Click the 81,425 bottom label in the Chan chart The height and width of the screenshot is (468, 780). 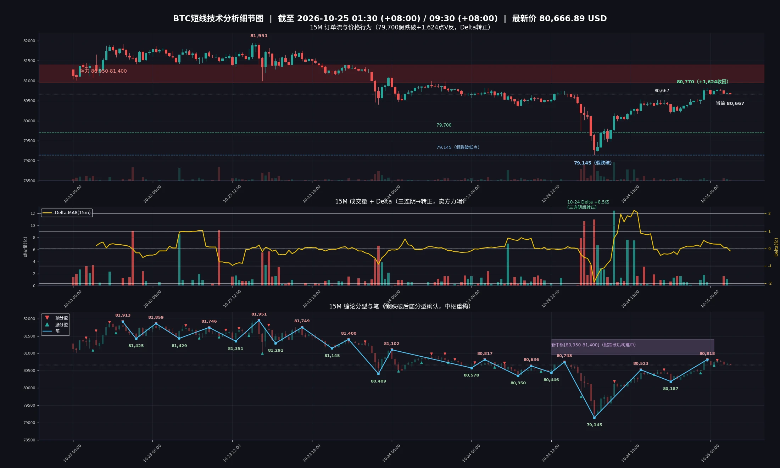coord(136,346)
